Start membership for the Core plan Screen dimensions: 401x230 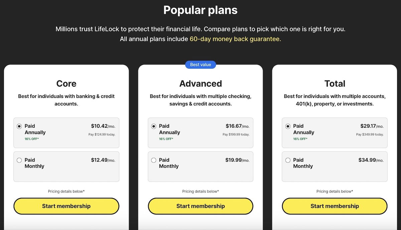coord(66,206)
